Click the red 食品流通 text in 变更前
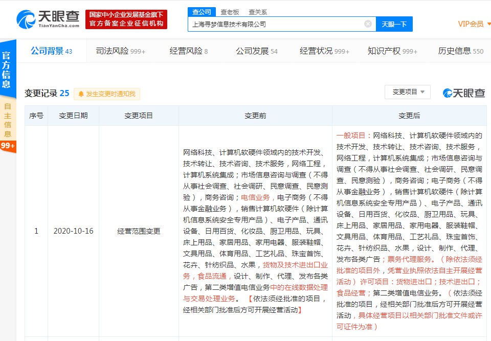The image size is (491, 341). point(212,276)
